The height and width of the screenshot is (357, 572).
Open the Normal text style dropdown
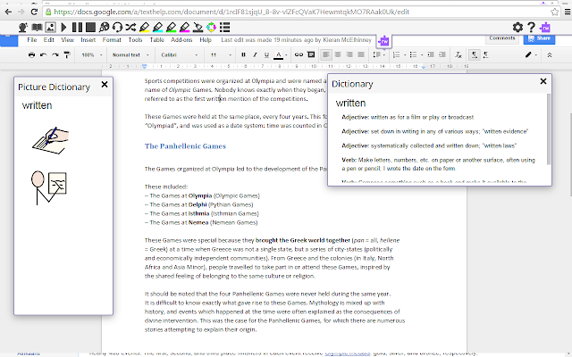tap(130, 55)
